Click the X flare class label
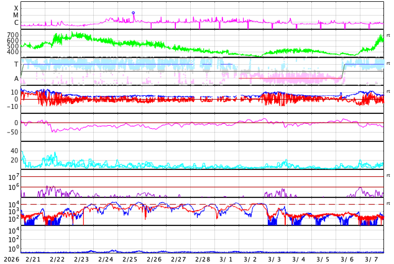 click(x=16, y=8)
